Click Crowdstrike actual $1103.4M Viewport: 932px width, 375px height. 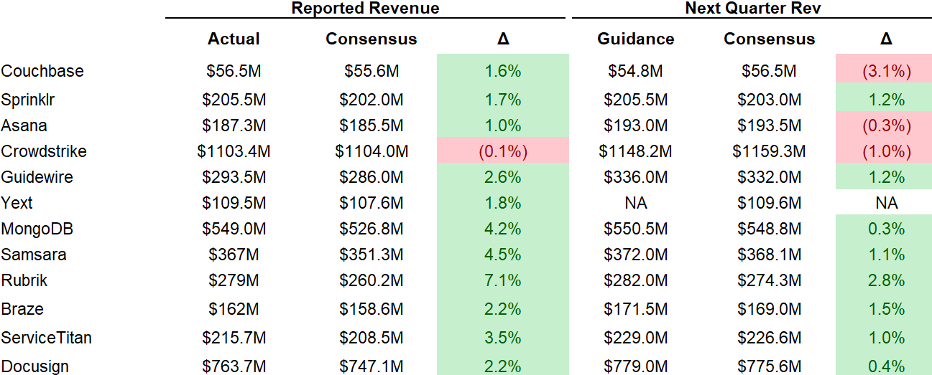pos(234,151)
